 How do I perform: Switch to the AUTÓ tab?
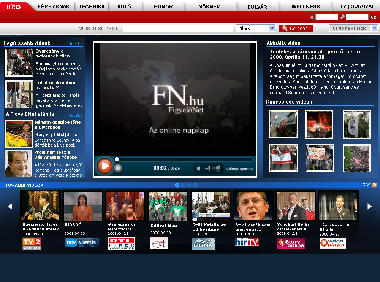[124, 6]
